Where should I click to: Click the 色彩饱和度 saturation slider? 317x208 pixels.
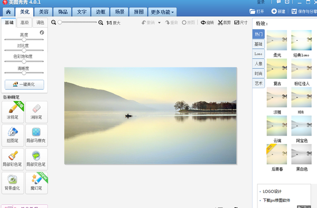tap(24, 61)
